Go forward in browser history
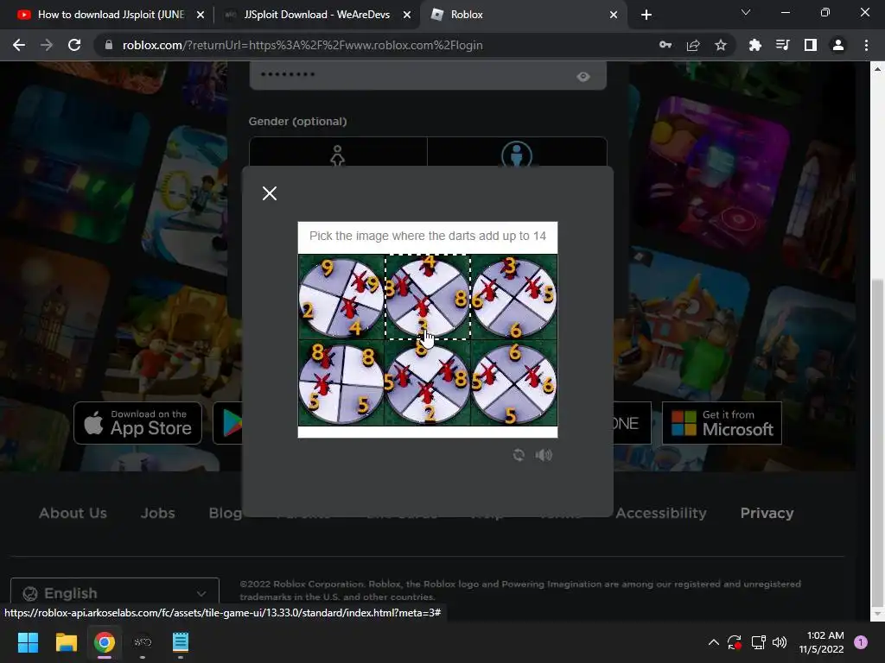Viewport: 885px width, 663px height. [x=47, y=45]
